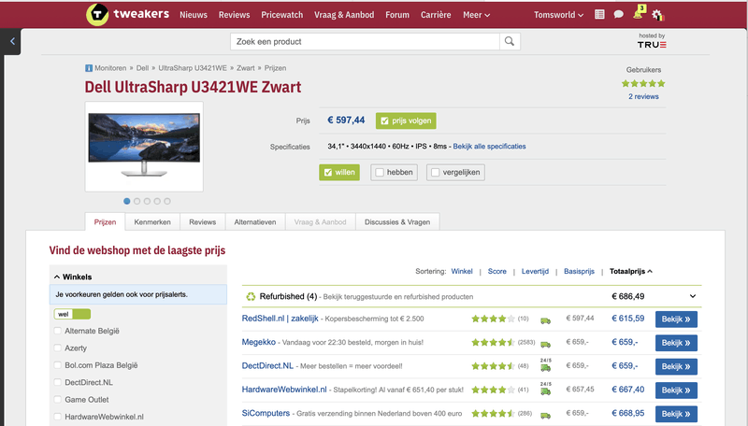Collapse the left sidebar arrow

tap(12, 41)
